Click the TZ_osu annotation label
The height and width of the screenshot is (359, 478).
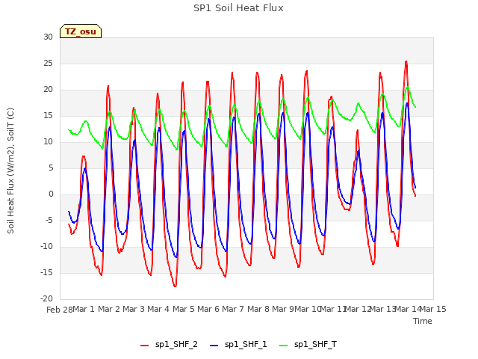pos(81,31)
